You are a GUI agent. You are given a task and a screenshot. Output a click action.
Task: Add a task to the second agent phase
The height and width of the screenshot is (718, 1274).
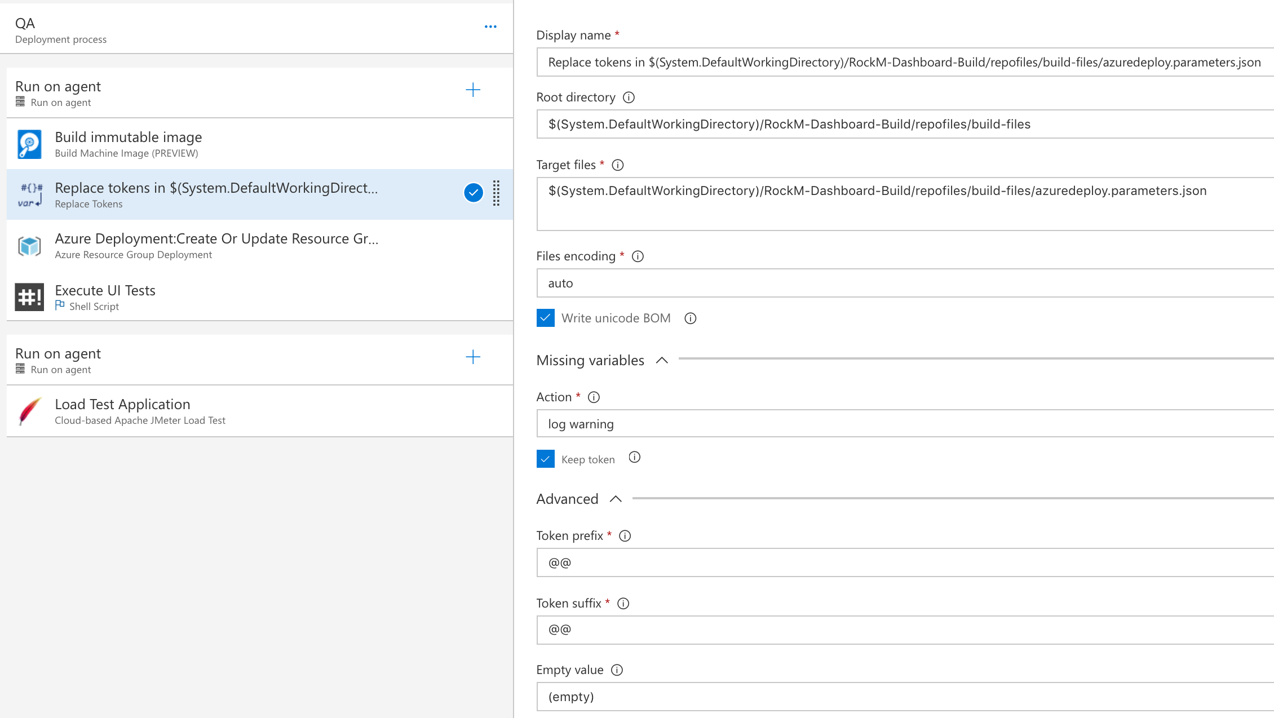click(473, 357)
